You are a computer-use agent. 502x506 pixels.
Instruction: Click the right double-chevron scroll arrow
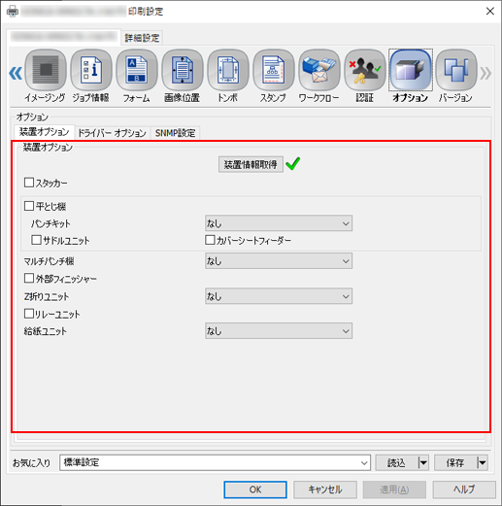[485, 73]
